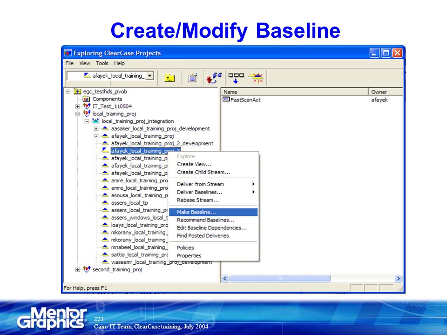Select Find Posted Deliveries entry
The image size is (447, 335).
[x=213, y=235]
